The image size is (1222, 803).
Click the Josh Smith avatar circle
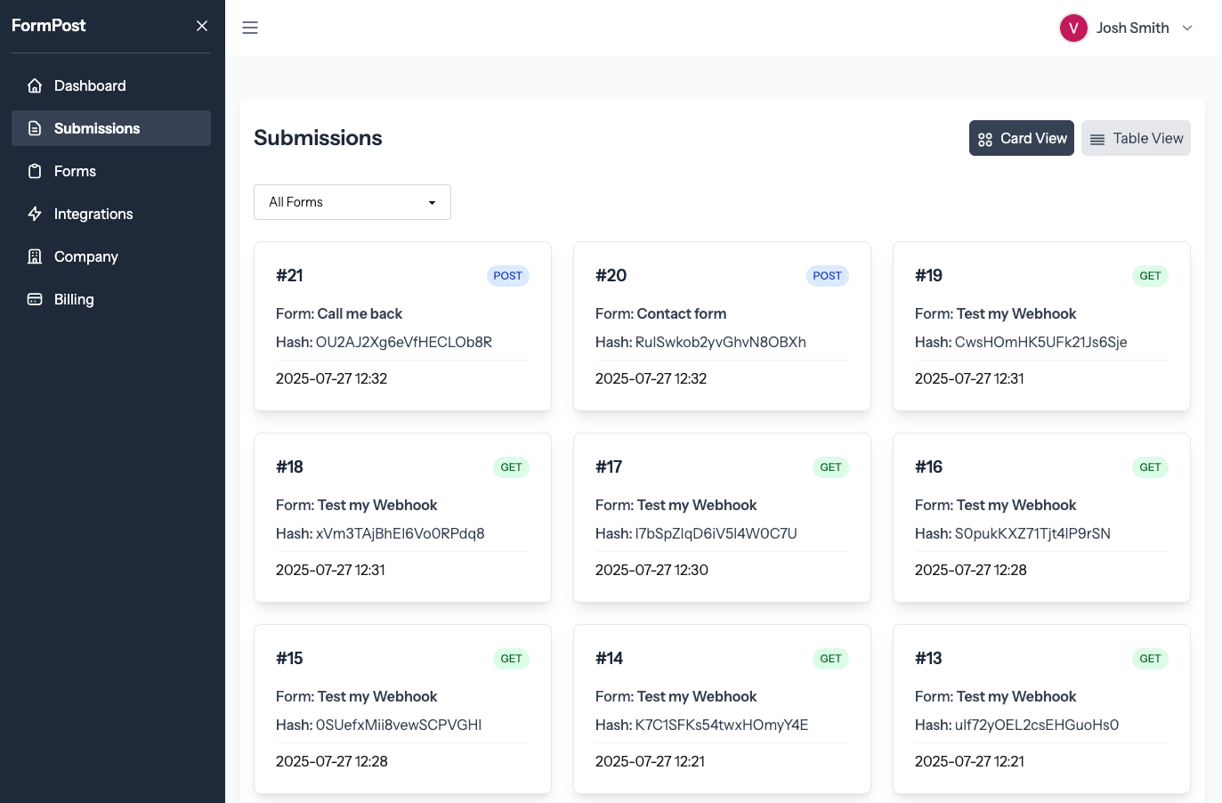1073,28
